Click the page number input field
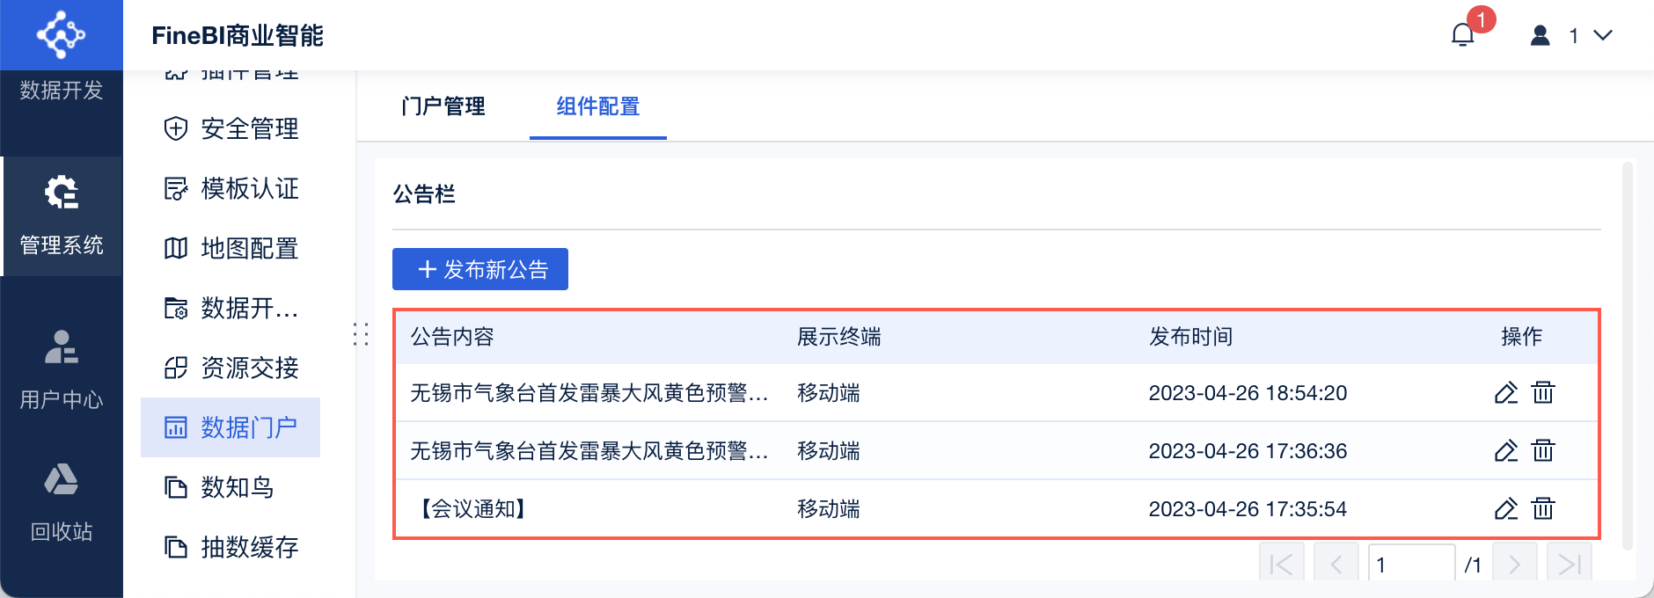 coord(1411,565)
